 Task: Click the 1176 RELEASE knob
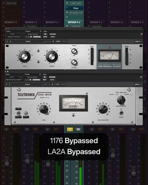point(74,62)
